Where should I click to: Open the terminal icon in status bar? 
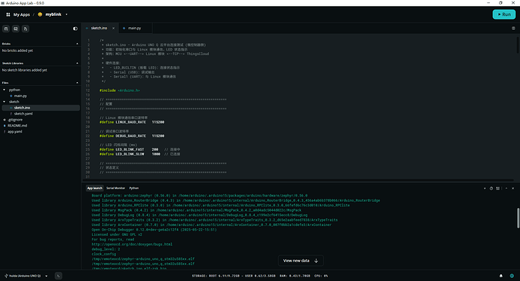pos(58,276)
